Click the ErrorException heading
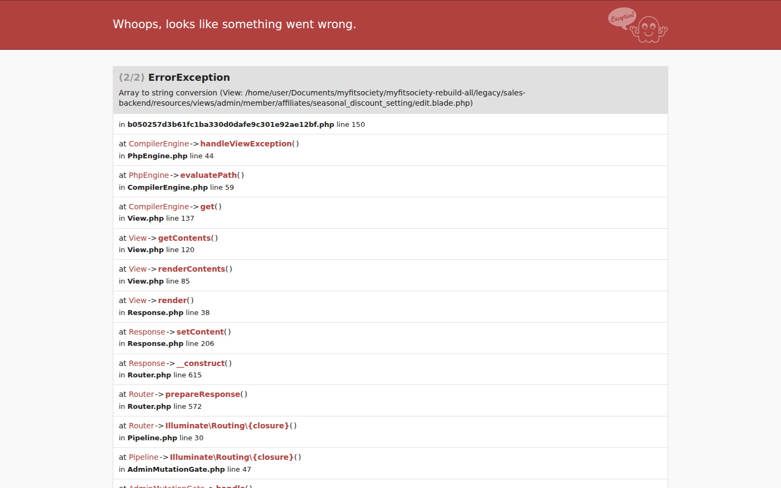This screenshot has height=488, width=781. point(189,78)
